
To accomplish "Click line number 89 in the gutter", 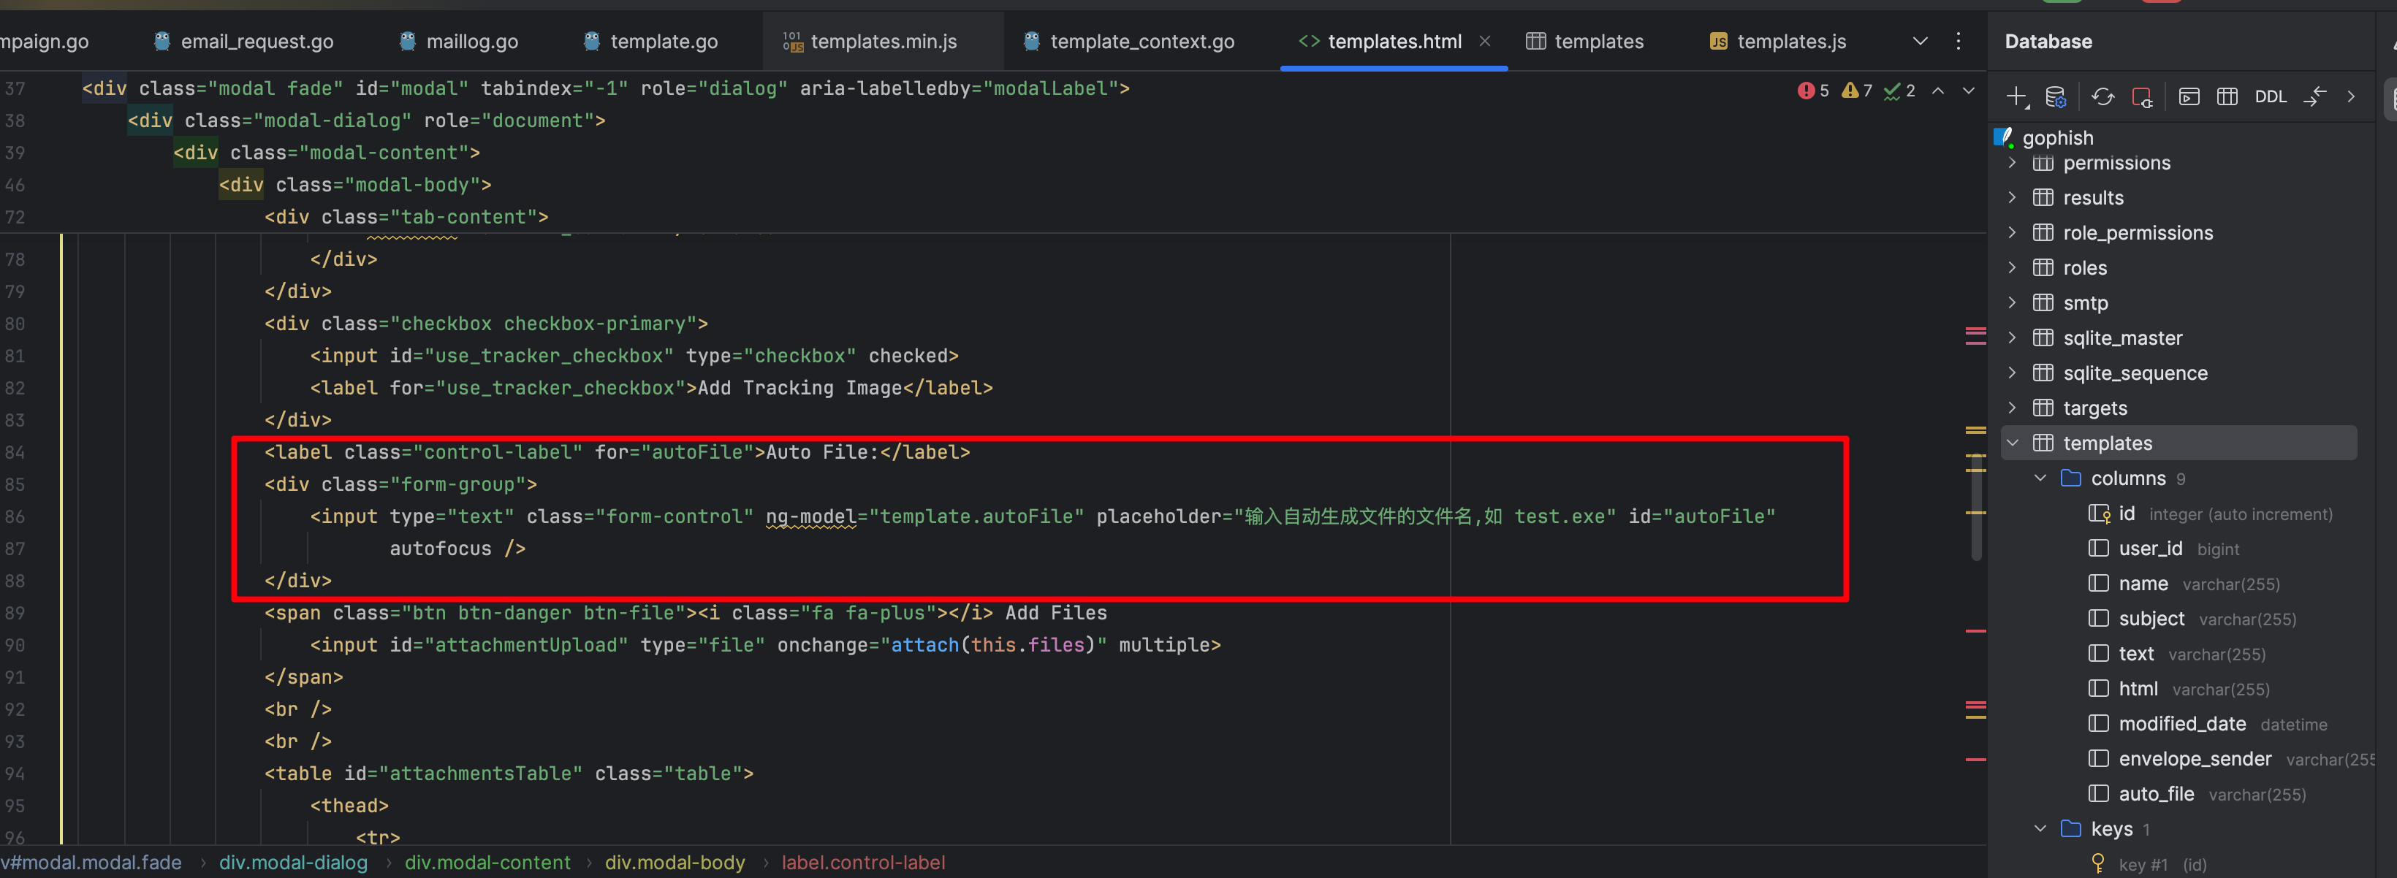I will click(x=15, y=613).
